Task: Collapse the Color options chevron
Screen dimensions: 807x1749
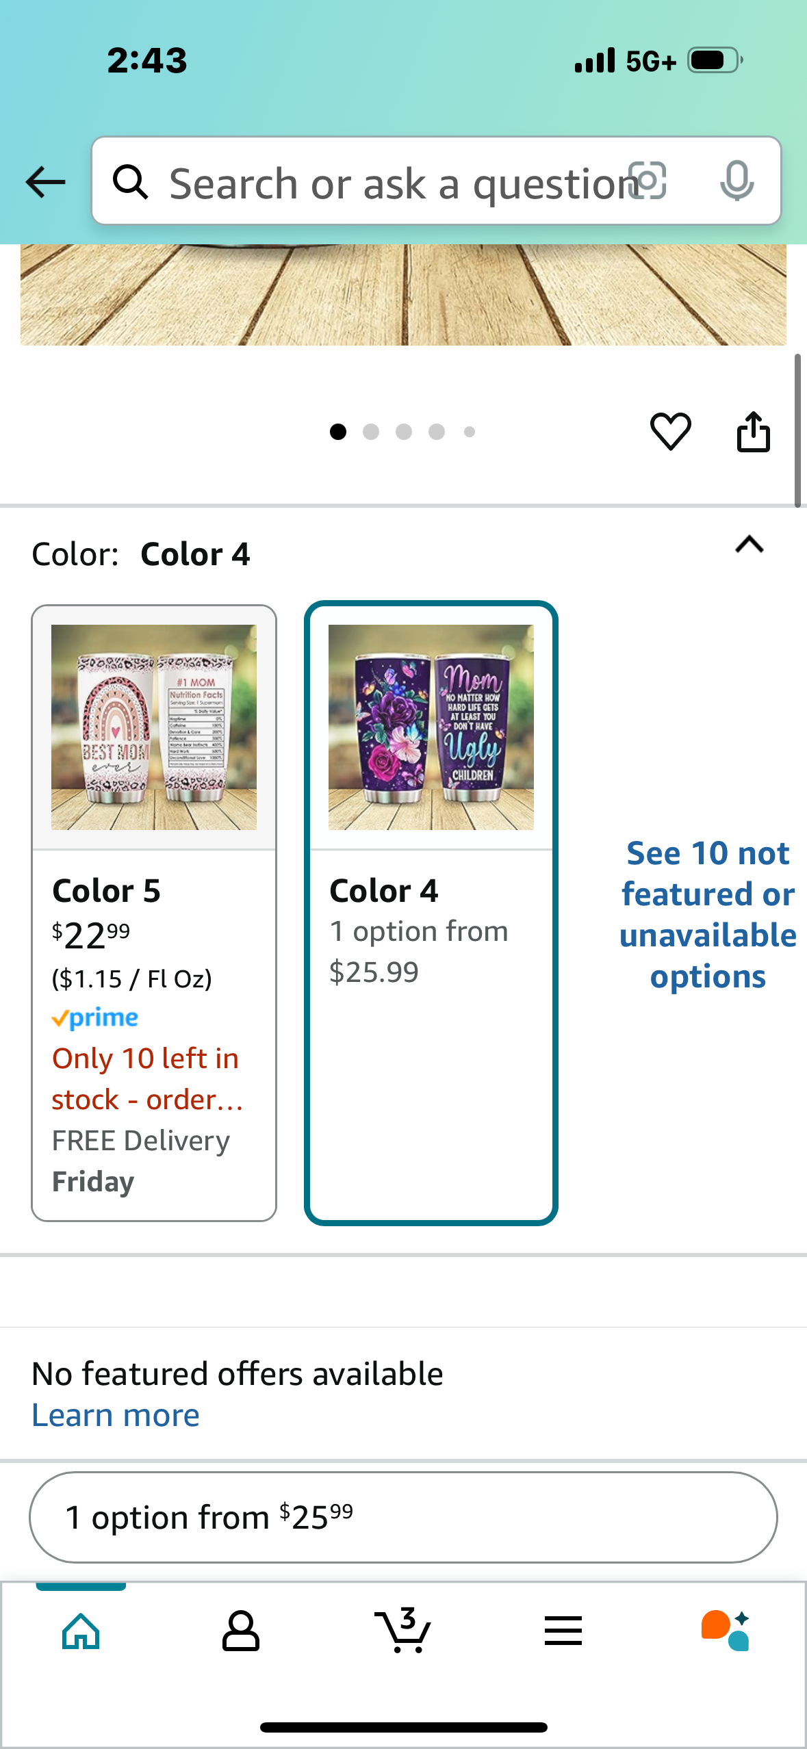Action: tap(750, 545)
